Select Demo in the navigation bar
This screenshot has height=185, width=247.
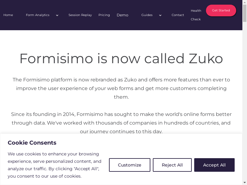pos(122,15)
